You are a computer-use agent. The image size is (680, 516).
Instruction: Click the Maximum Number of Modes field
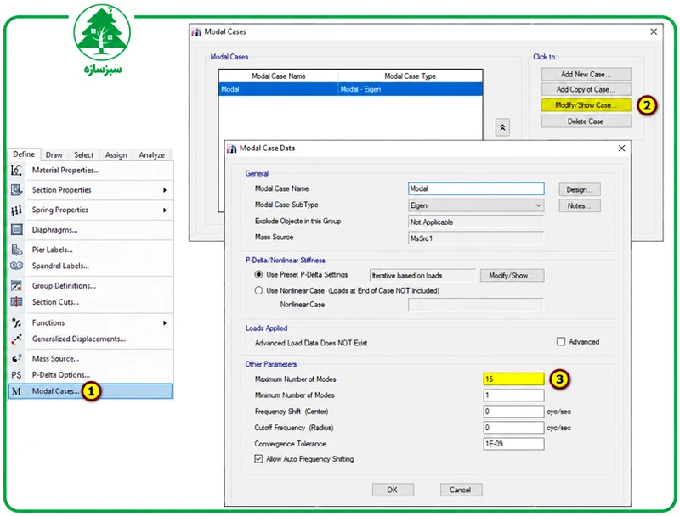513,379
